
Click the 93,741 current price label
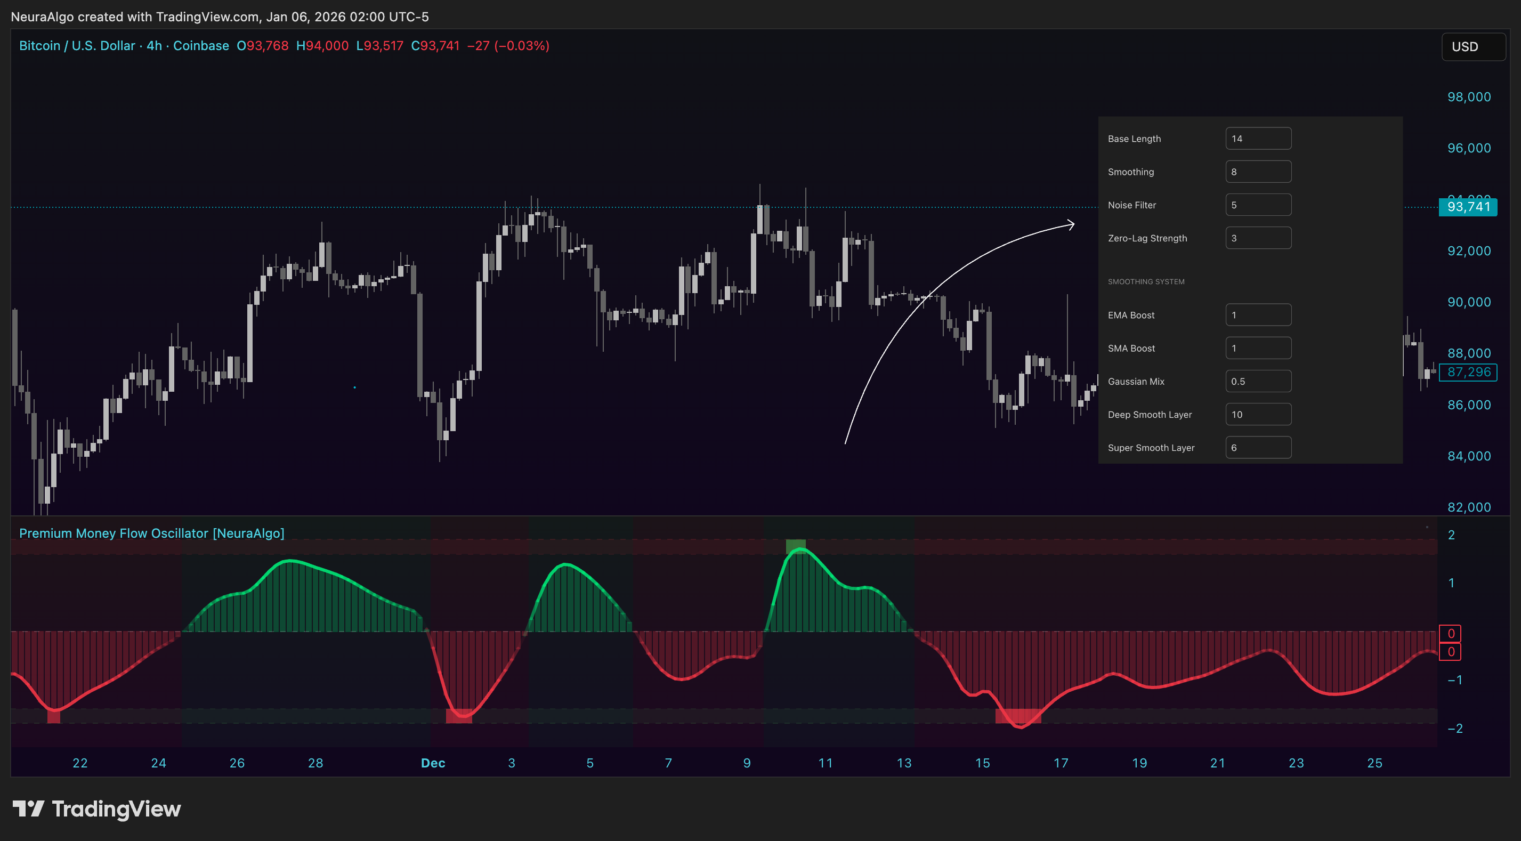coord(1468,207)
